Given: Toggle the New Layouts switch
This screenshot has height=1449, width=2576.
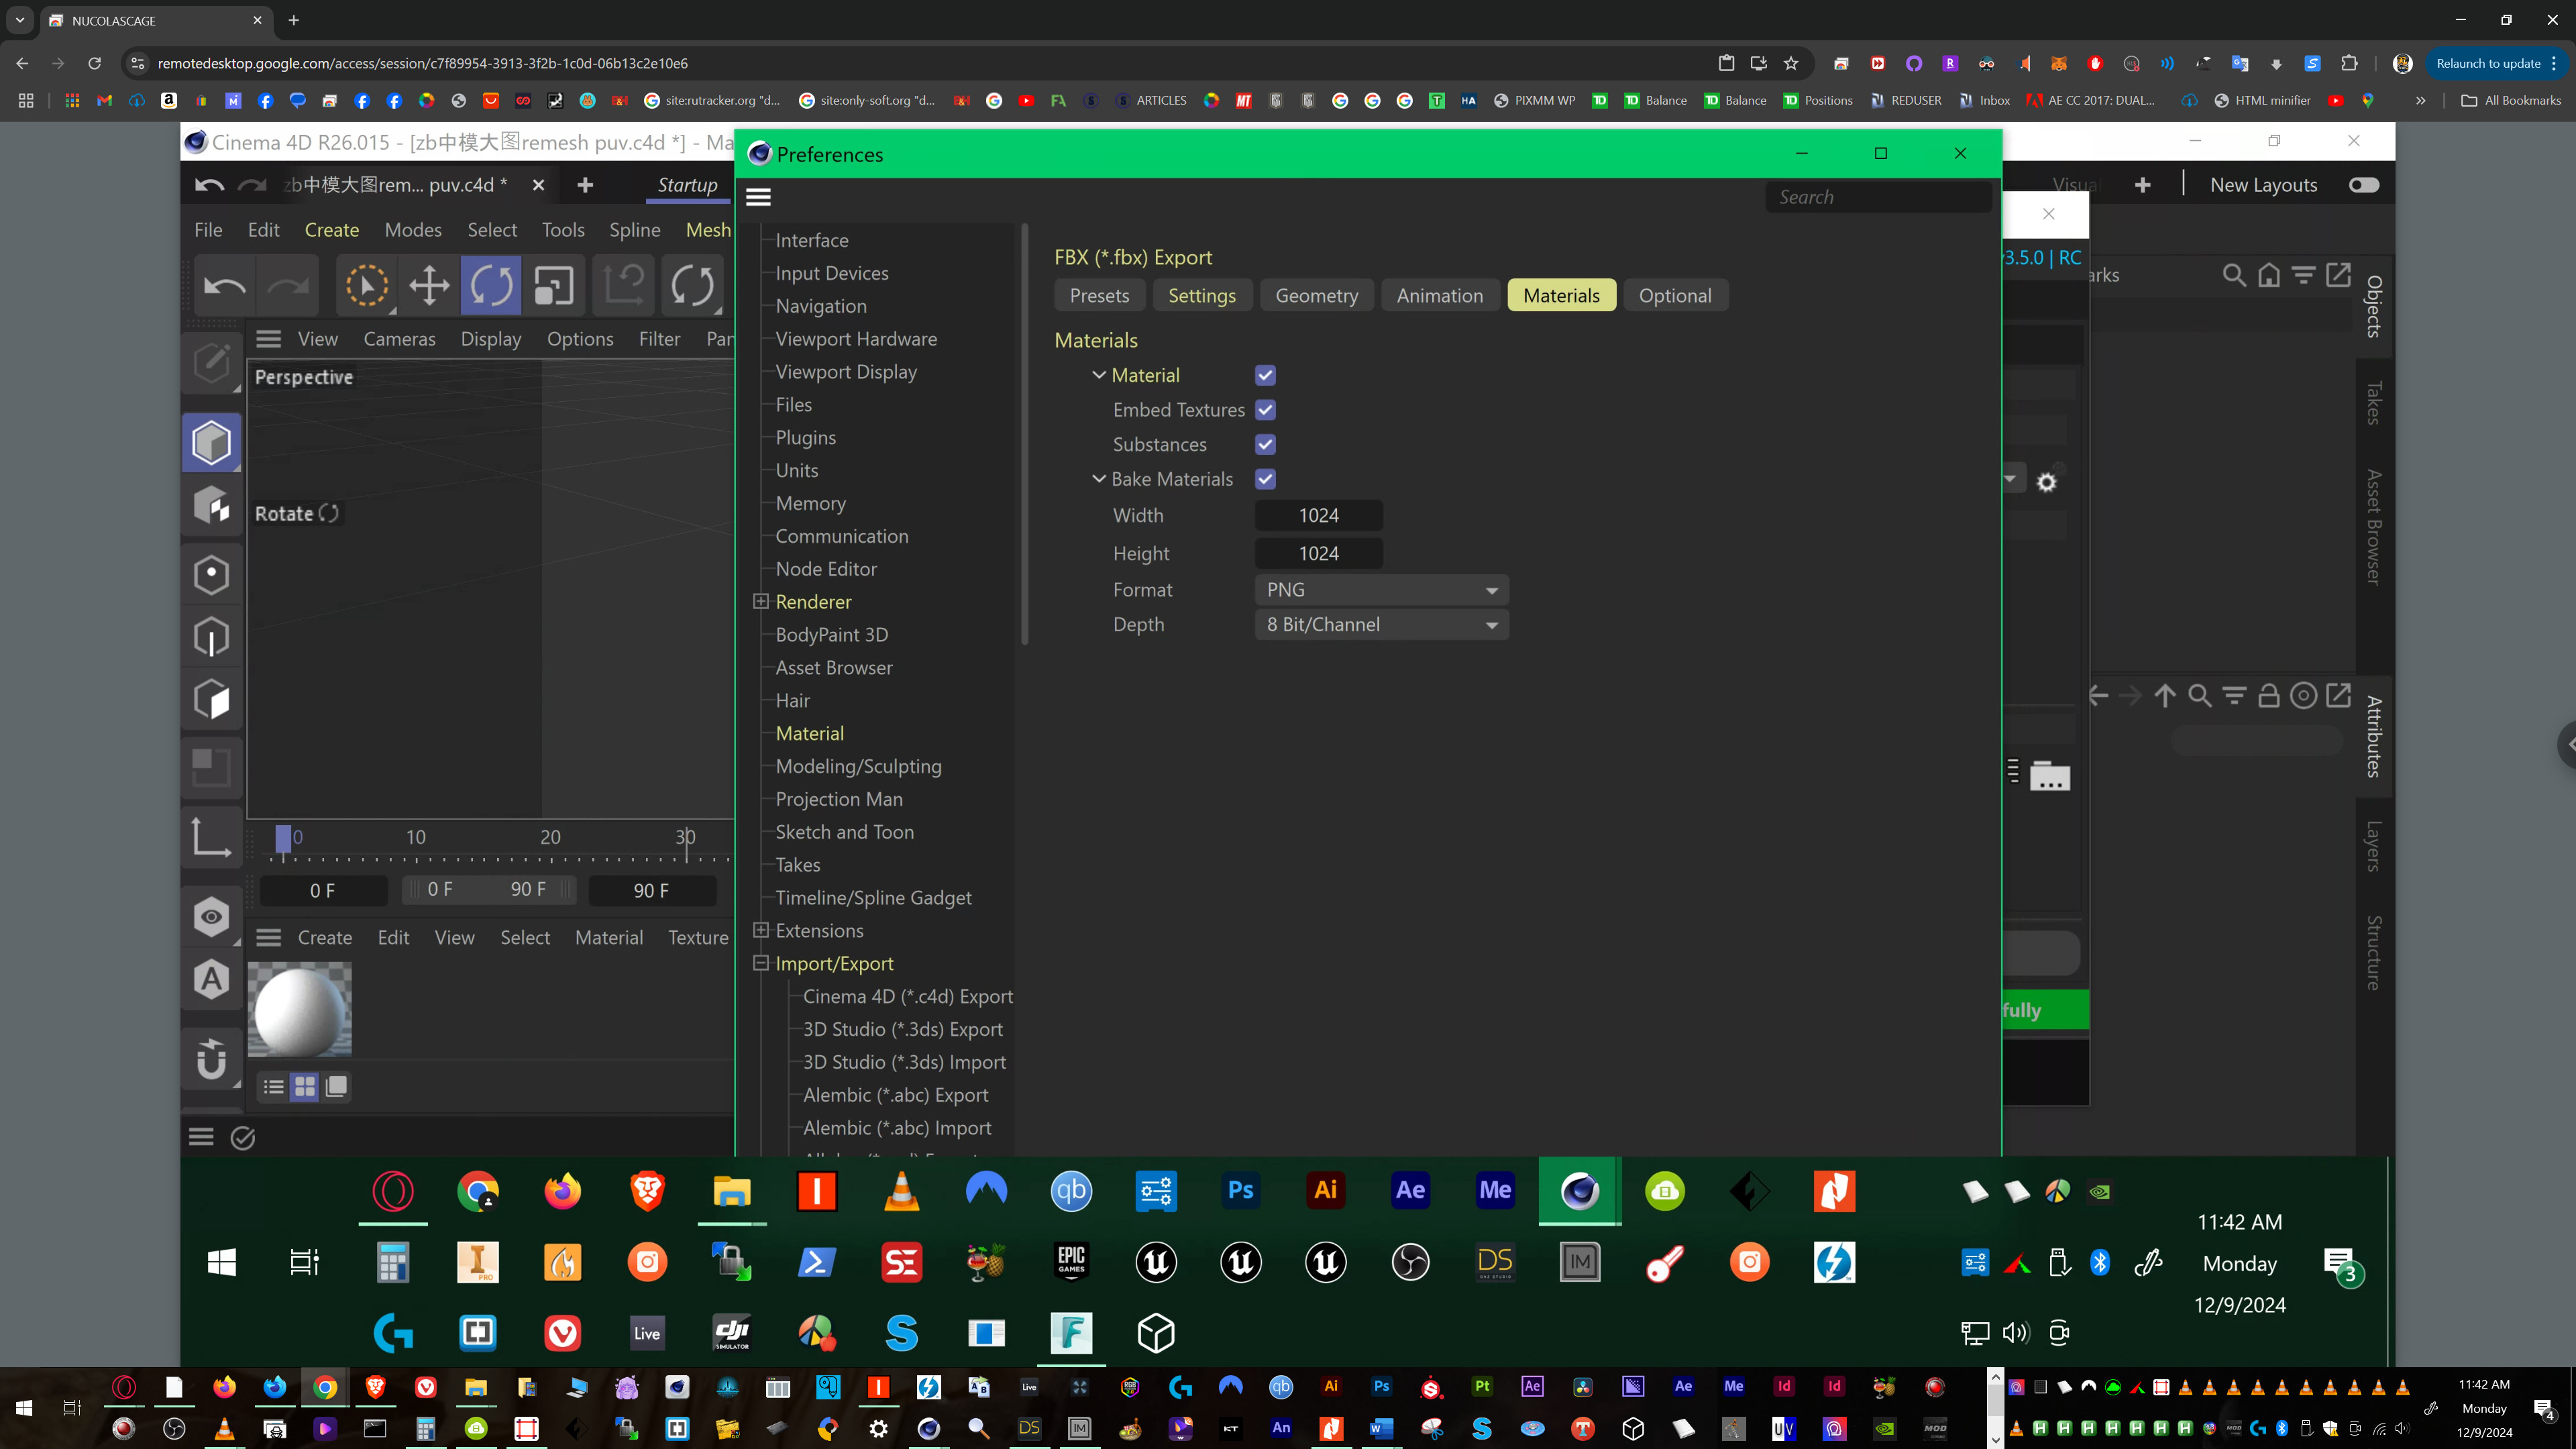Looking at the screenshot, I should point(2364,185).
